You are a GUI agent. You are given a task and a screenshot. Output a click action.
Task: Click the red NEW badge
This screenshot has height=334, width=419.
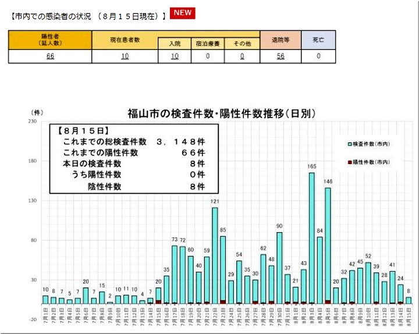click(x=183, y=13)
